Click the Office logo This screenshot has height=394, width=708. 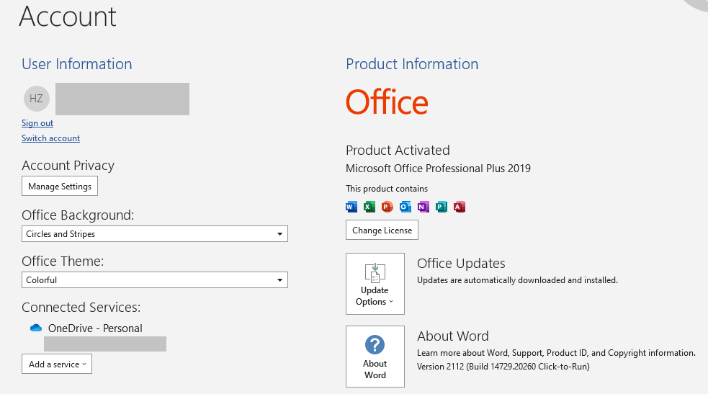(x=387, y=102)
